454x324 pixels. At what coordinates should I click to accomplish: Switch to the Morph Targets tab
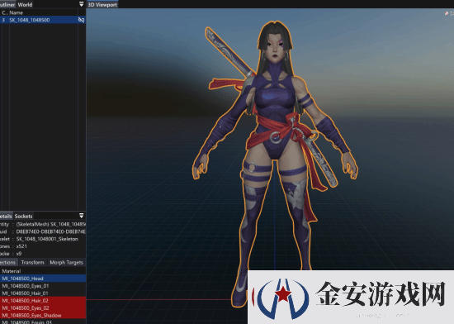tap(66, 262)
